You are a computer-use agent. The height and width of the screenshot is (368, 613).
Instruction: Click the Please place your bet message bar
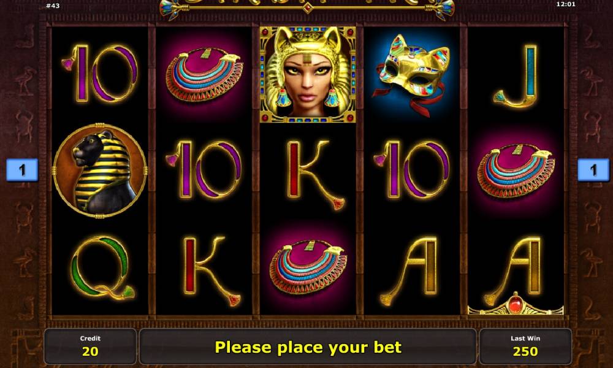(x=308, y=347)
